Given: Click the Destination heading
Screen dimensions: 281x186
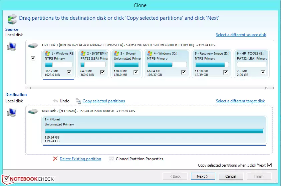Looking at the screenshot, I should click(x=16, y=95).
